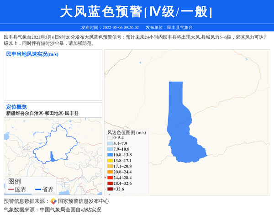Click the blue 省界 line symbol in legend

[x=38, y=189]
